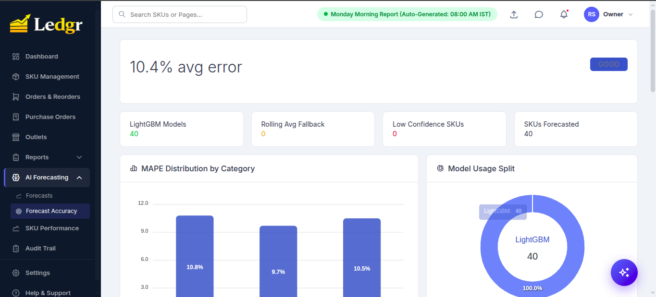Click the "Model Usage Split" title

pyautogui.click(x=481, y=168)
